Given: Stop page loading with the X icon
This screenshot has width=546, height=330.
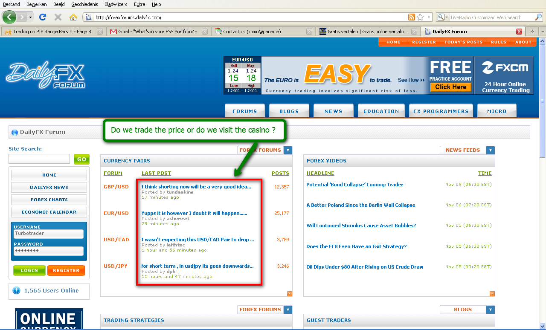Looking at the screenshot, I should tap(58, 17).
